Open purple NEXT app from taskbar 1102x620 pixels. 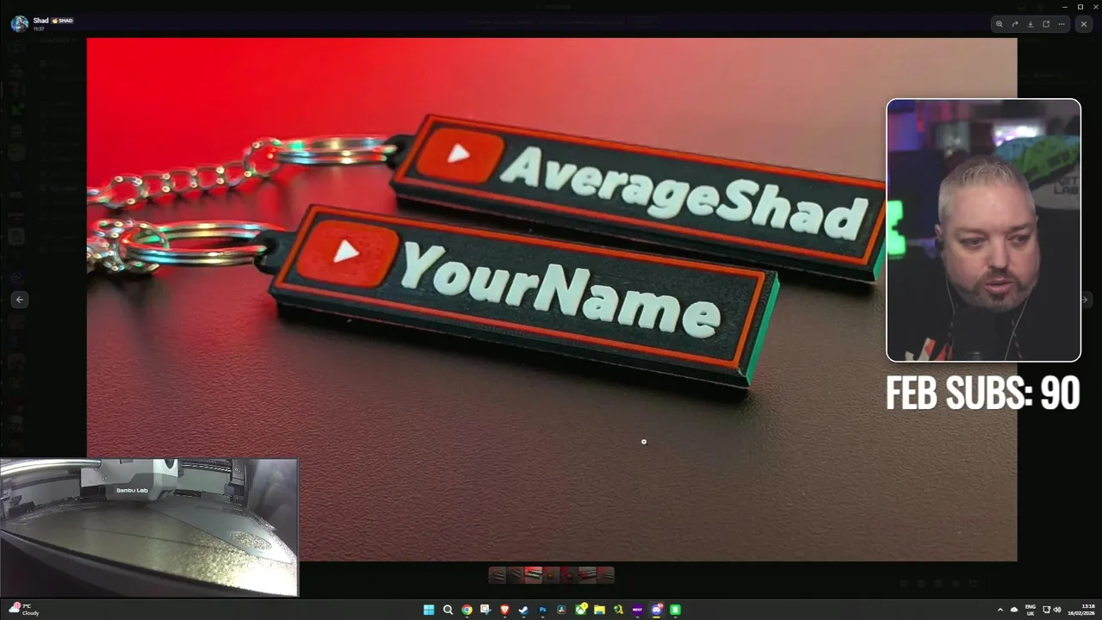point(637,610)
